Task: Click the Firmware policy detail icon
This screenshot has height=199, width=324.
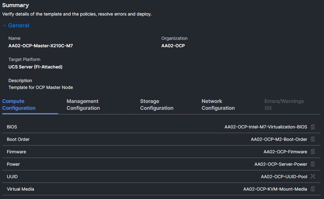Action: (x=313, y=151)
